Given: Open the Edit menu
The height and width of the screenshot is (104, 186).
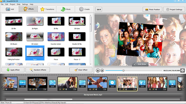Looking at the screenshot, I should [7, 4].
